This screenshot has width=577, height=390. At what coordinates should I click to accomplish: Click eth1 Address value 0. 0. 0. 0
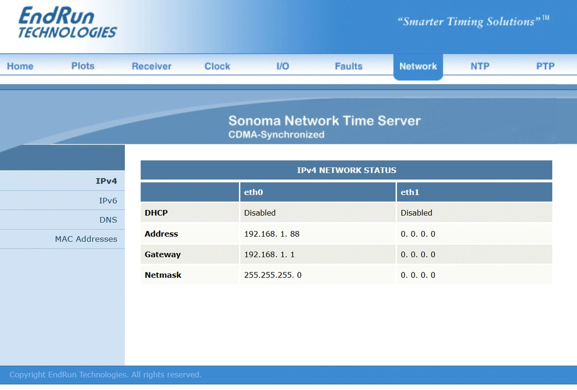pyautogui.click(x=418, y=234)
